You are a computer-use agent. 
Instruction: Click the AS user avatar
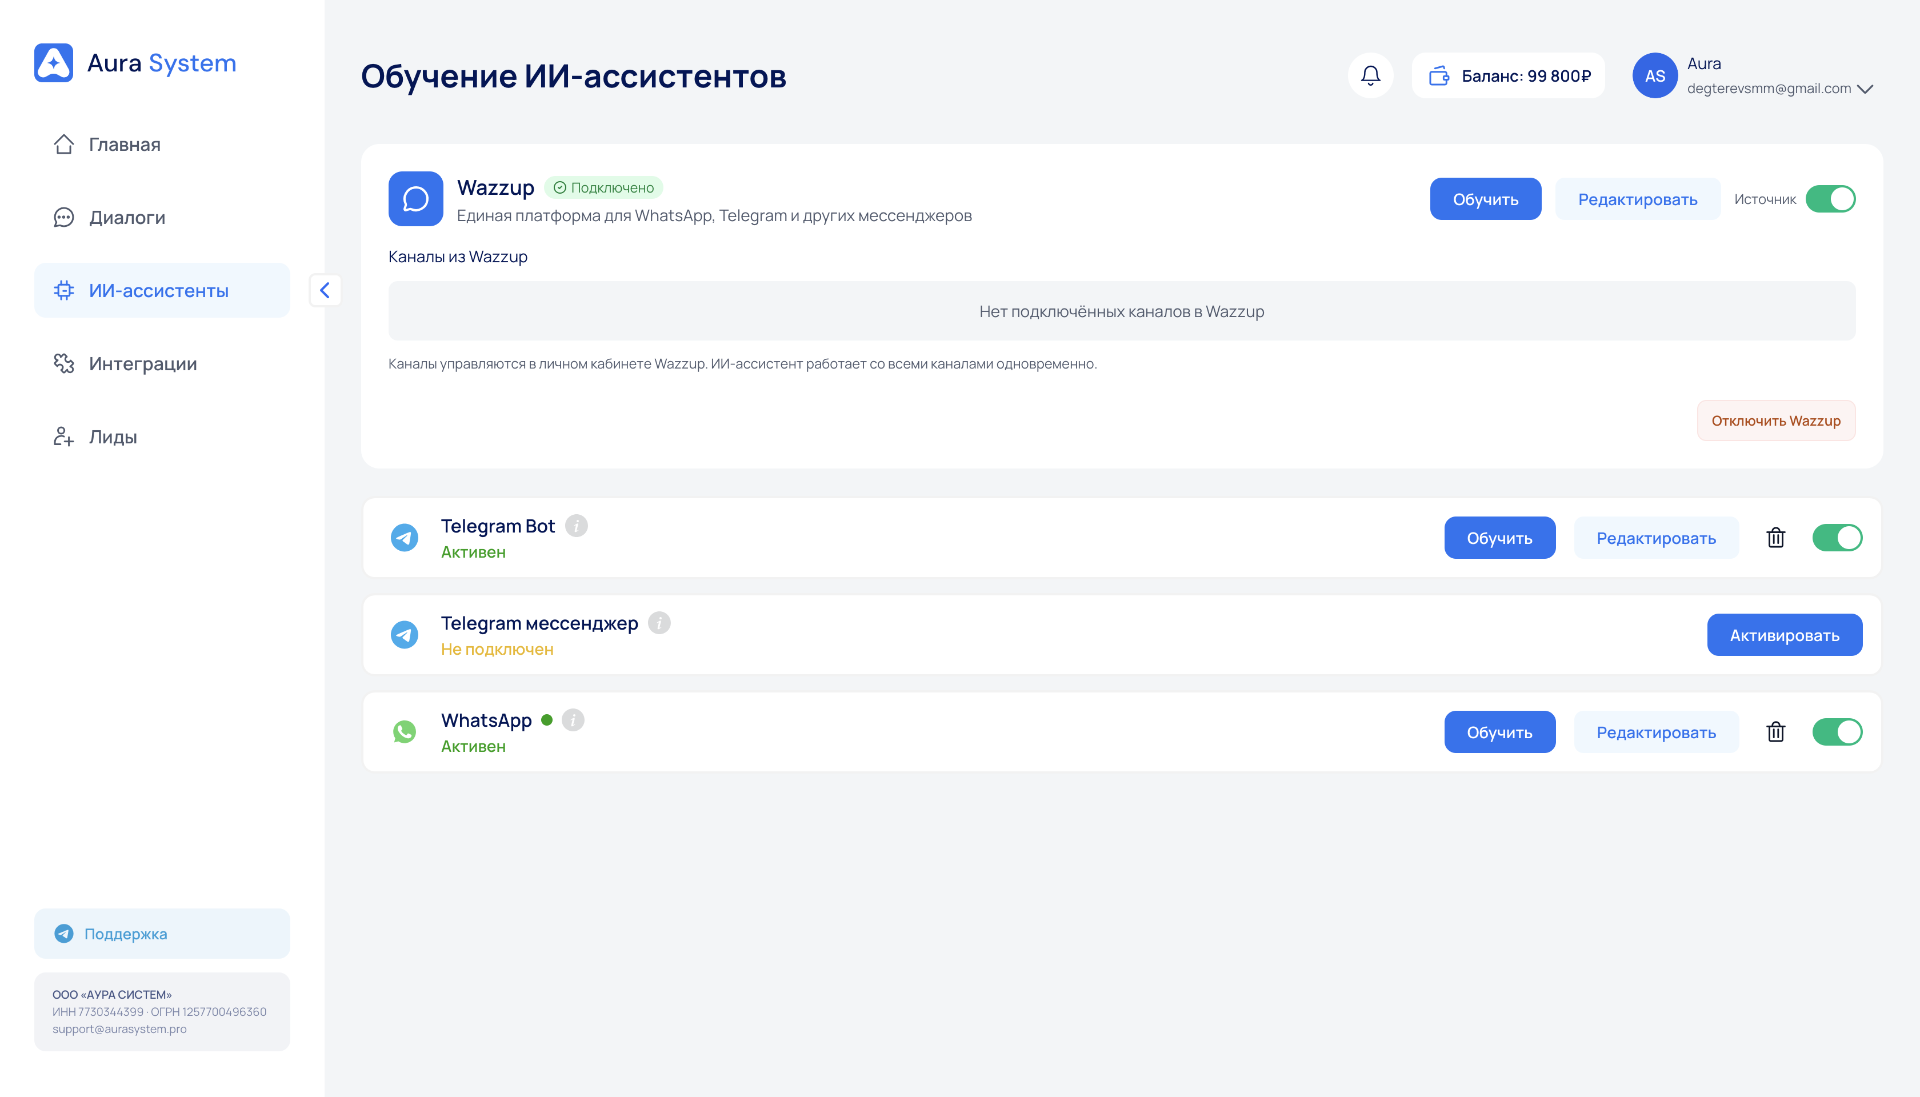pos(1654,75)
